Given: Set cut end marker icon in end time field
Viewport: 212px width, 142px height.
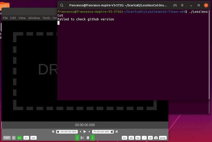Looking at the screenshot, I should [x=112, y=132].
